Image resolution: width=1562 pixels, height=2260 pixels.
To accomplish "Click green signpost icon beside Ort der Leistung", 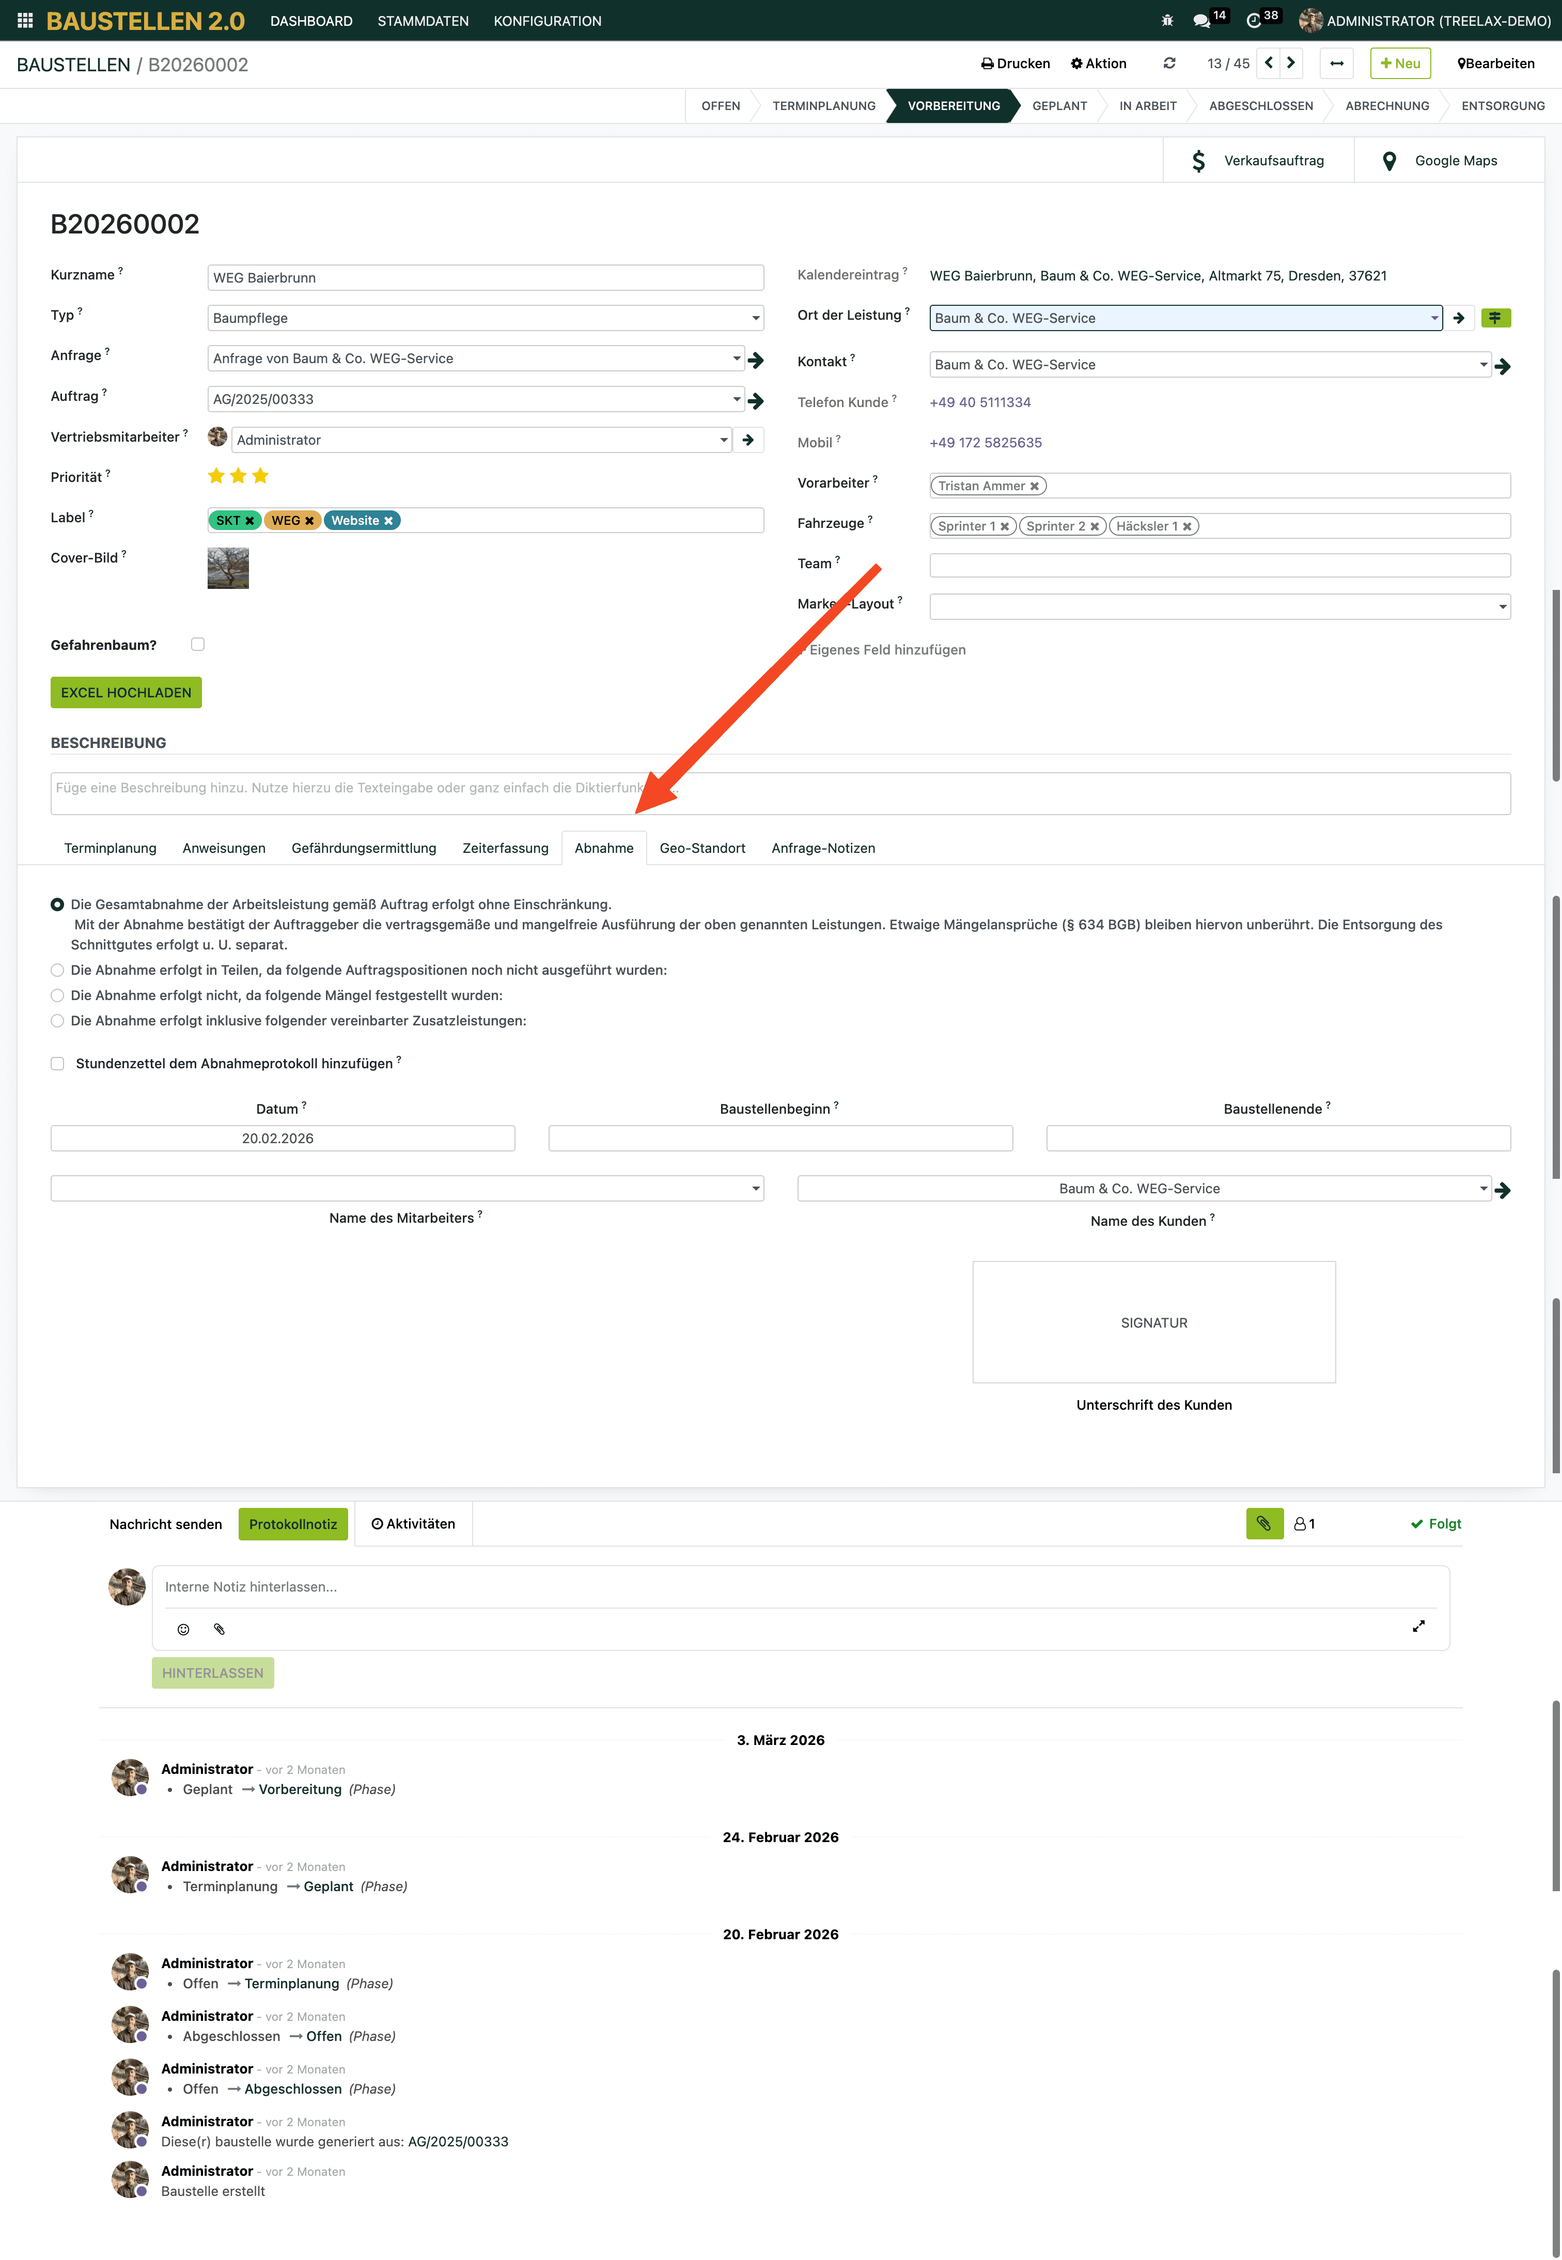I will click(1494, 318).
